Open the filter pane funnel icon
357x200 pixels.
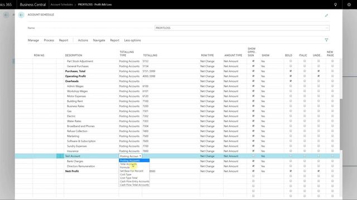326,40
